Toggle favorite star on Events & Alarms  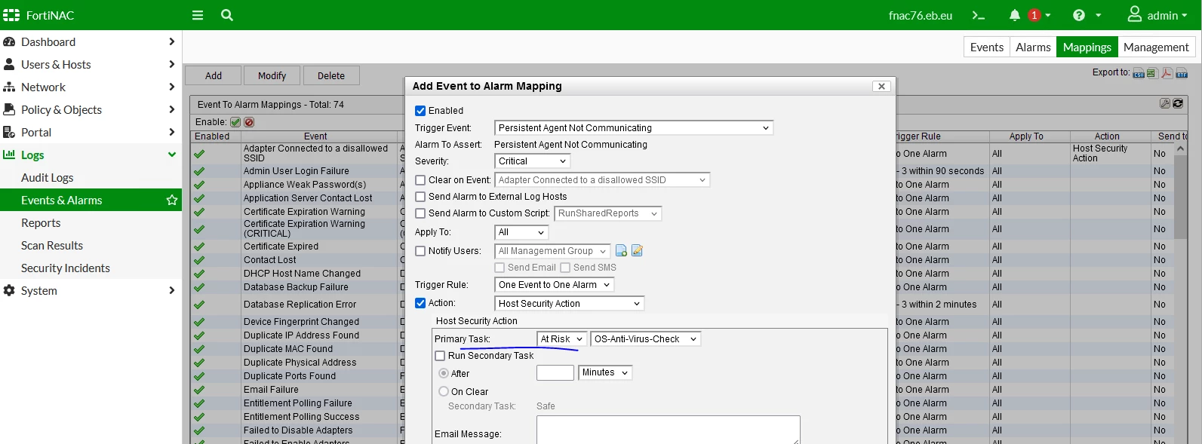point(172,201)
